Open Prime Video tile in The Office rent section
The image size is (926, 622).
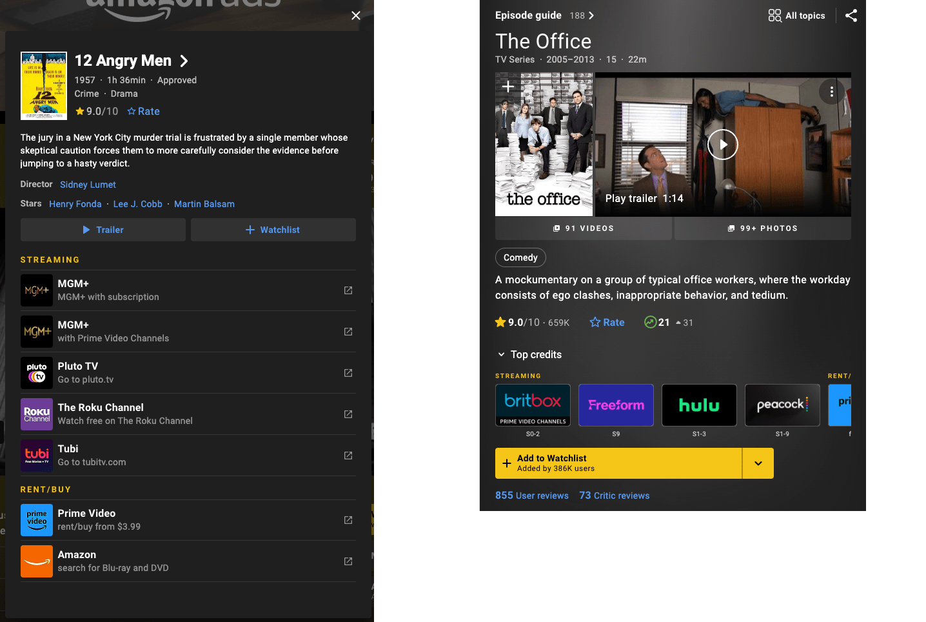840,405
